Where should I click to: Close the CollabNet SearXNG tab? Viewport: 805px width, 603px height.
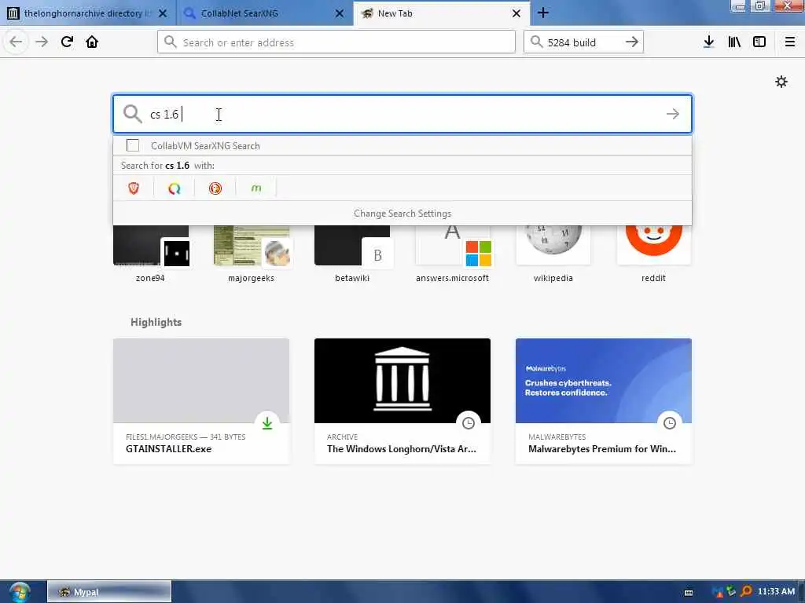pyautogui.click(x=340, y=13)
